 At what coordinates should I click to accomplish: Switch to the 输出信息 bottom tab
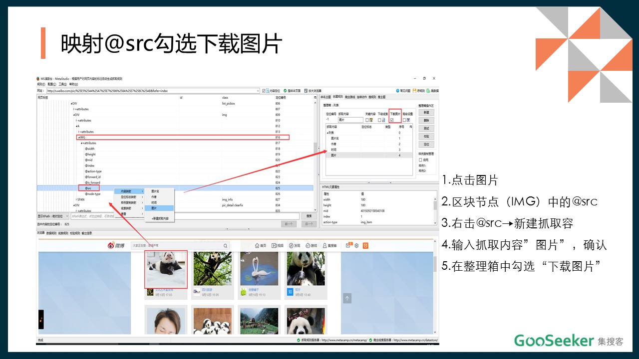tap(86, 233)
